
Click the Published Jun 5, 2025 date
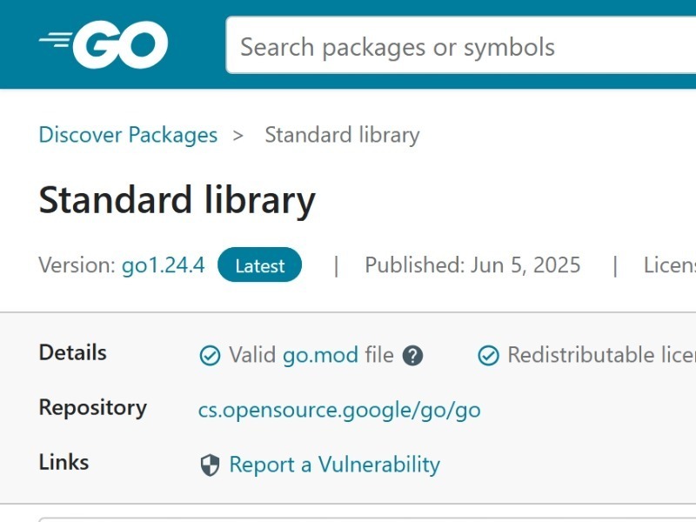click(472, 265)
